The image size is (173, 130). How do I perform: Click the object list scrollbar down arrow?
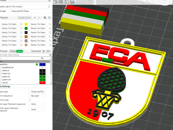click(x=51, y=83)
